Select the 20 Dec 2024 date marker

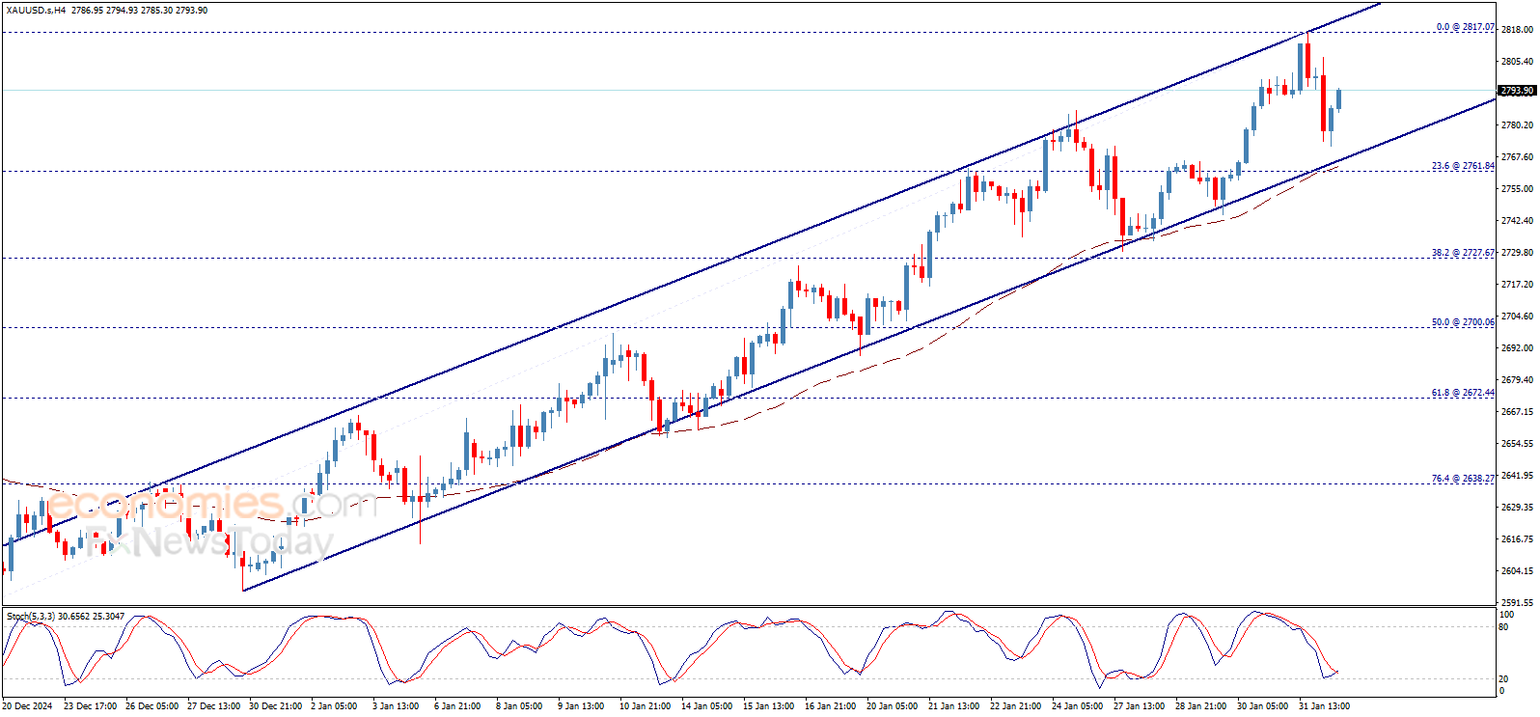click(28, 706)
